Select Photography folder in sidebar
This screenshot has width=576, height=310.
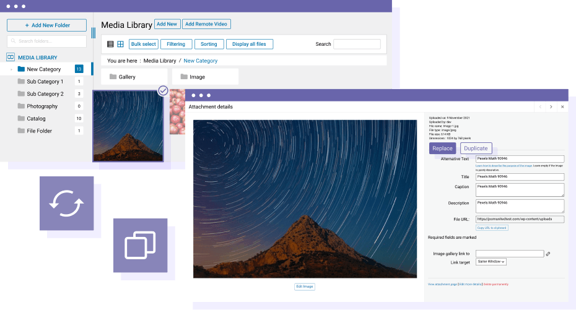[42, 106]
